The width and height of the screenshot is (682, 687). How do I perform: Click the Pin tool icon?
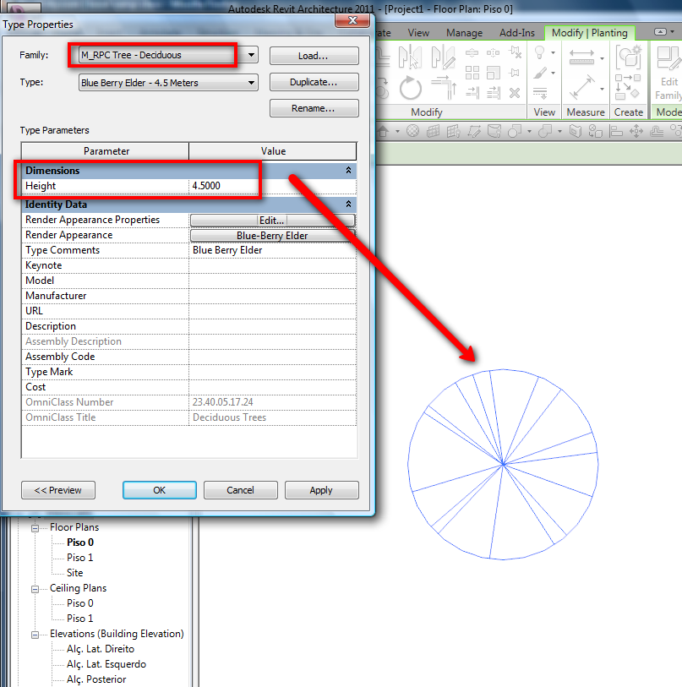(x=515, y=73)
